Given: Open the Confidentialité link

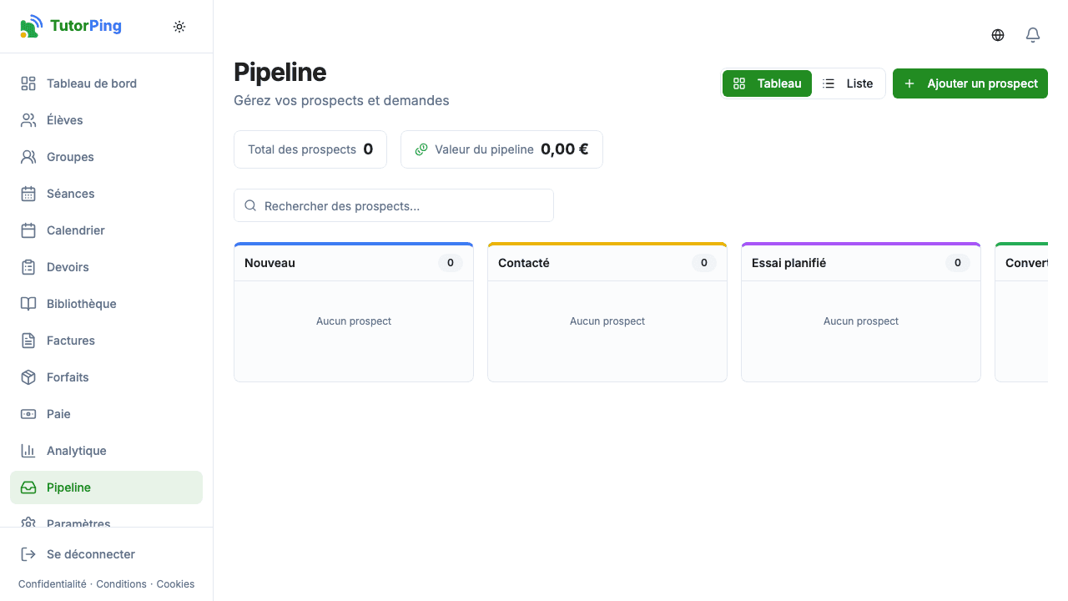Looking at the screenshot, I should point(52,584).
